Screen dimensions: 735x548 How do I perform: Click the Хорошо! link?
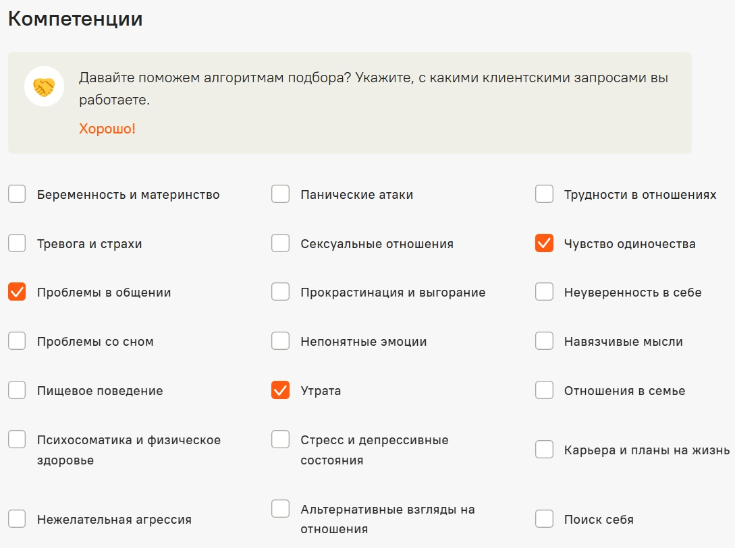point(106,128)
